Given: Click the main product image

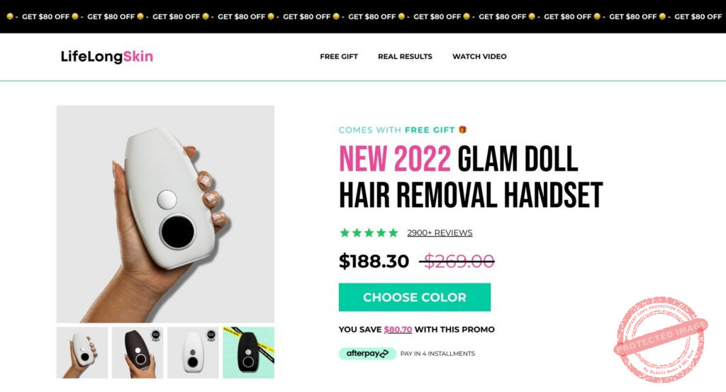Looking at the screenshot, I should 165,214.
